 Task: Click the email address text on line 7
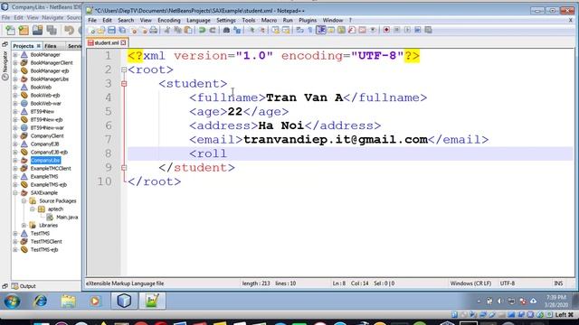[x=336, y=140]
